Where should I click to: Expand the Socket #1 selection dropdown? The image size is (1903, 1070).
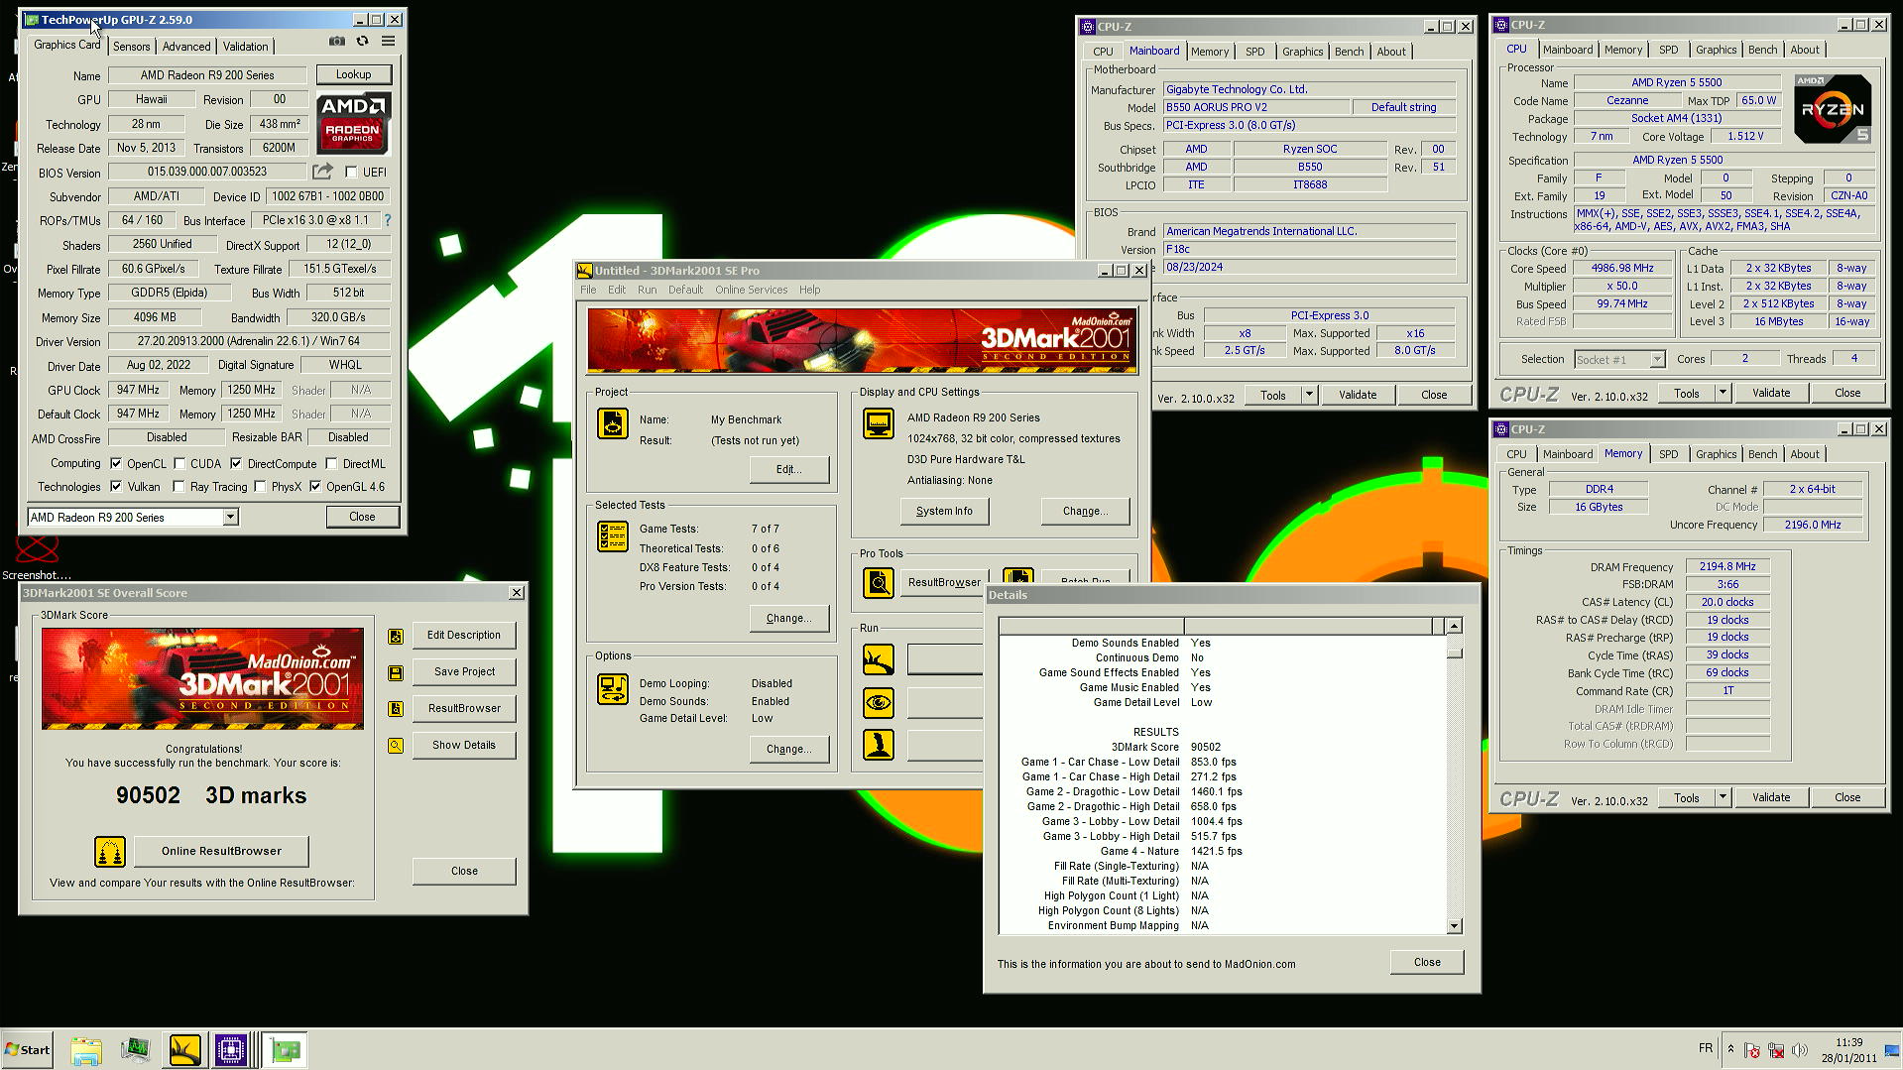pos(1657,360)
